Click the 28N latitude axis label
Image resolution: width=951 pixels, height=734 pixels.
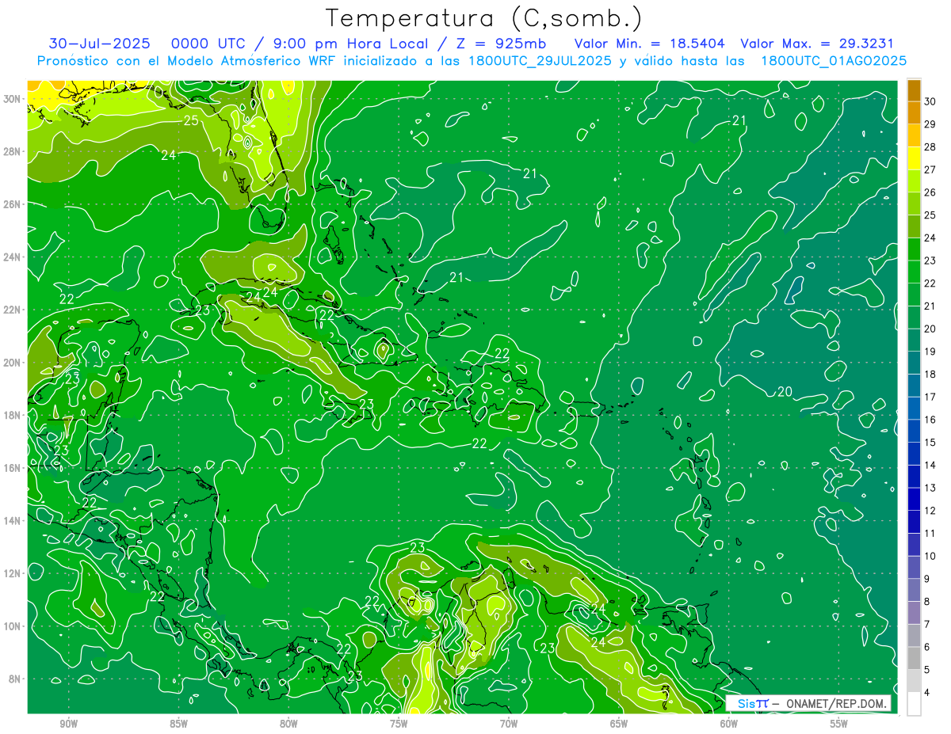pyautogui.click(x=12, y=151)
